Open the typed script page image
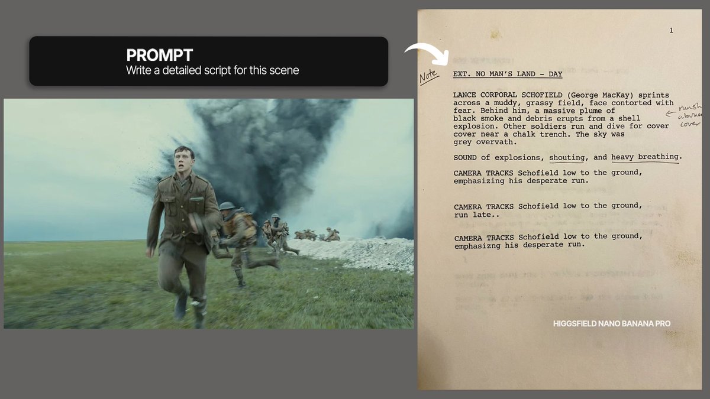 pyautogui.click(x=559, y=199)
